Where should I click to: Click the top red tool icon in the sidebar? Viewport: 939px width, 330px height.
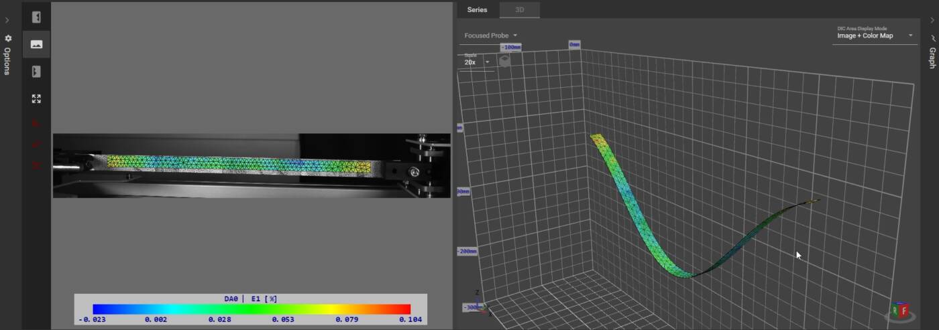[36, 123]
